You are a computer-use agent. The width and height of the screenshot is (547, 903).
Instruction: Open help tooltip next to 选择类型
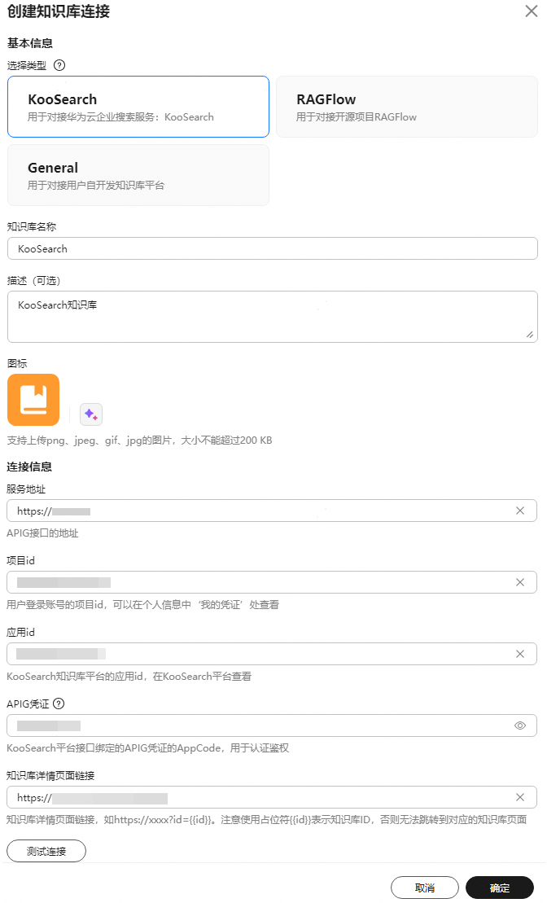pos(59,65)
